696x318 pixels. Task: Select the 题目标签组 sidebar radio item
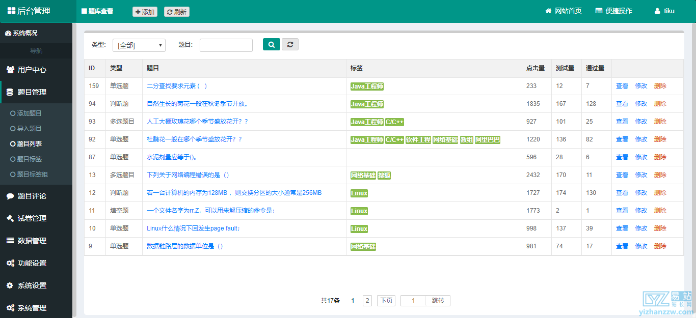(x=13, y=175)
